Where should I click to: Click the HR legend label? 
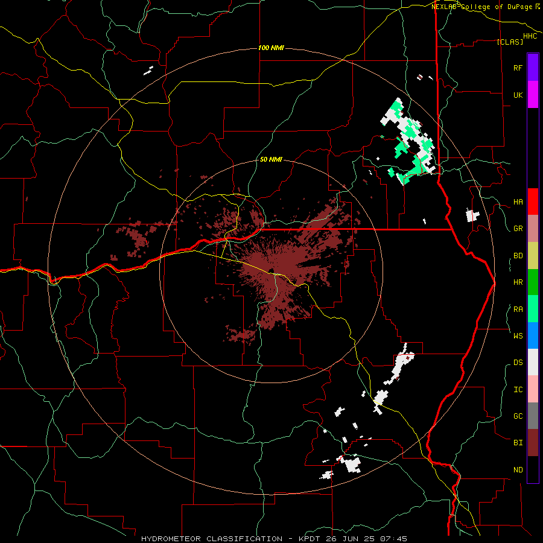click(518, 282)
